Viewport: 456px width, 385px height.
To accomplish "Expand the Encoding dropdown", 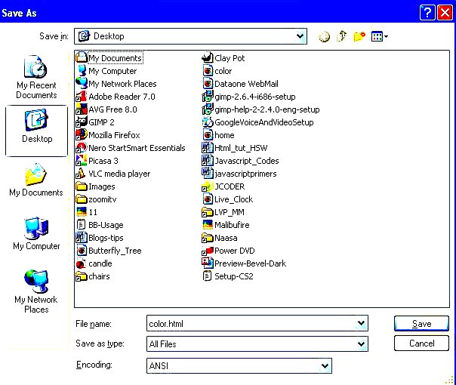I will pyautogui.click(x=325, y=366).
